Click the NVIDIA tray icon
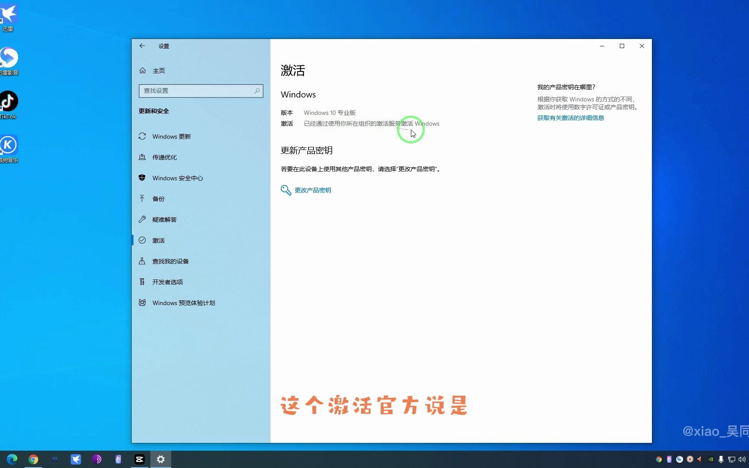Image resolution: width=749 pixels, height=468 pixels. pos(710,459)
